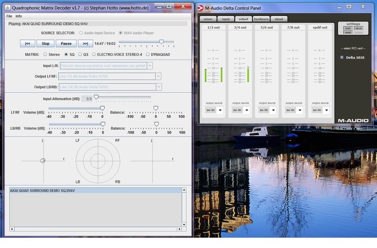The height and width of the screenshot is (248, 377).
Task: Expand the Output LF/RF device dropdown
Action: click(158, 77)
